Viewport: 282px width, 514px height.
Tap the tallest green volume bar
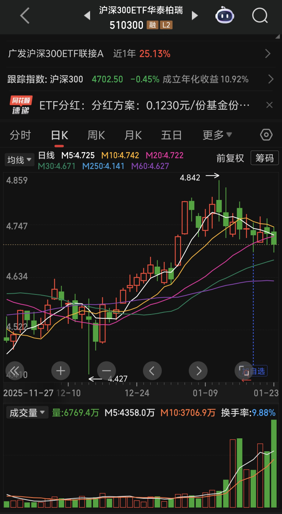(x=274, y=463)
